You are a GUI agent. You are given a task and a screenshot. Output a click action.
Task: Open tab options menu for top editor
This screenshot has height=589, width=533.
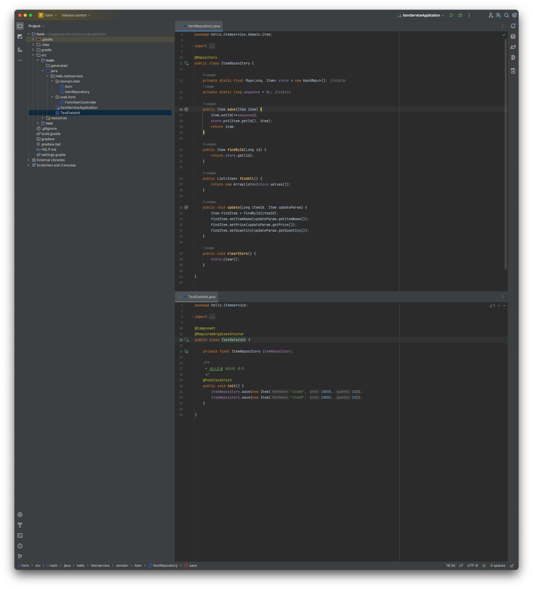502,26
